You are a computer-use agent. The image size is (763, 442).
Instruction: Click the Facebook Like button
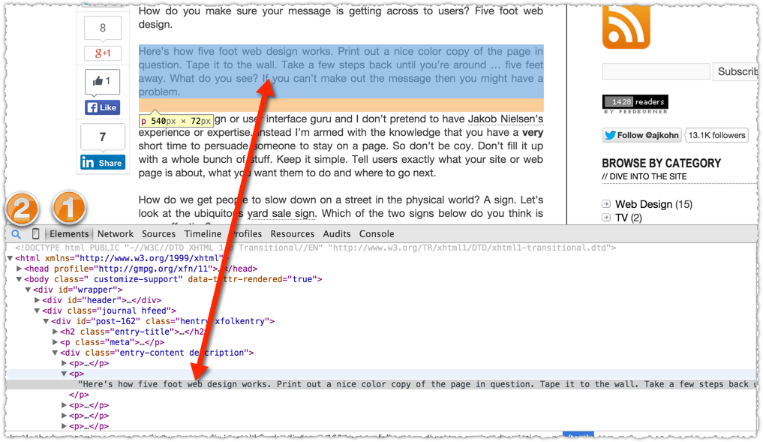(102, 107)
